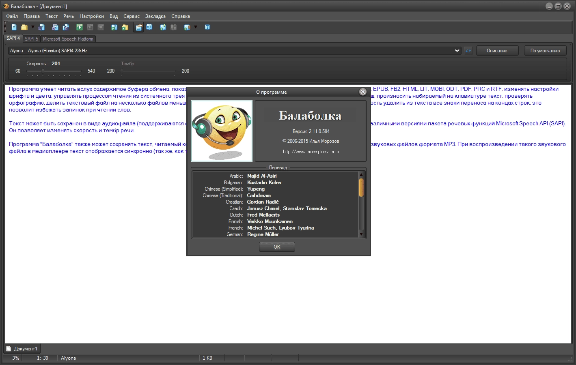Click the Тембр pitch slider track
This screenshot has width=576, height=365.
point(148,71)
